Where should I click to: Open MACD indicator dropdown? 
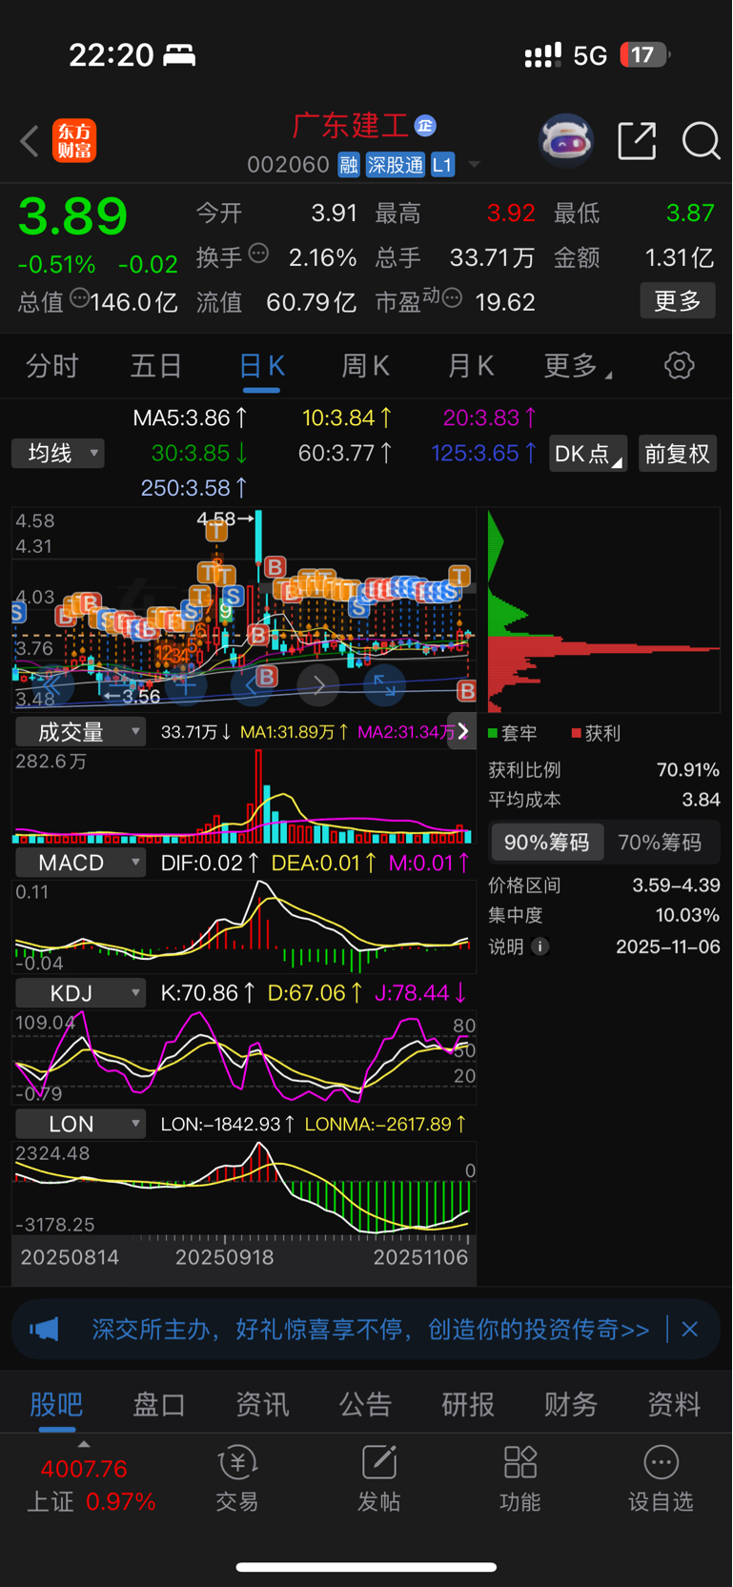point(81,863)
